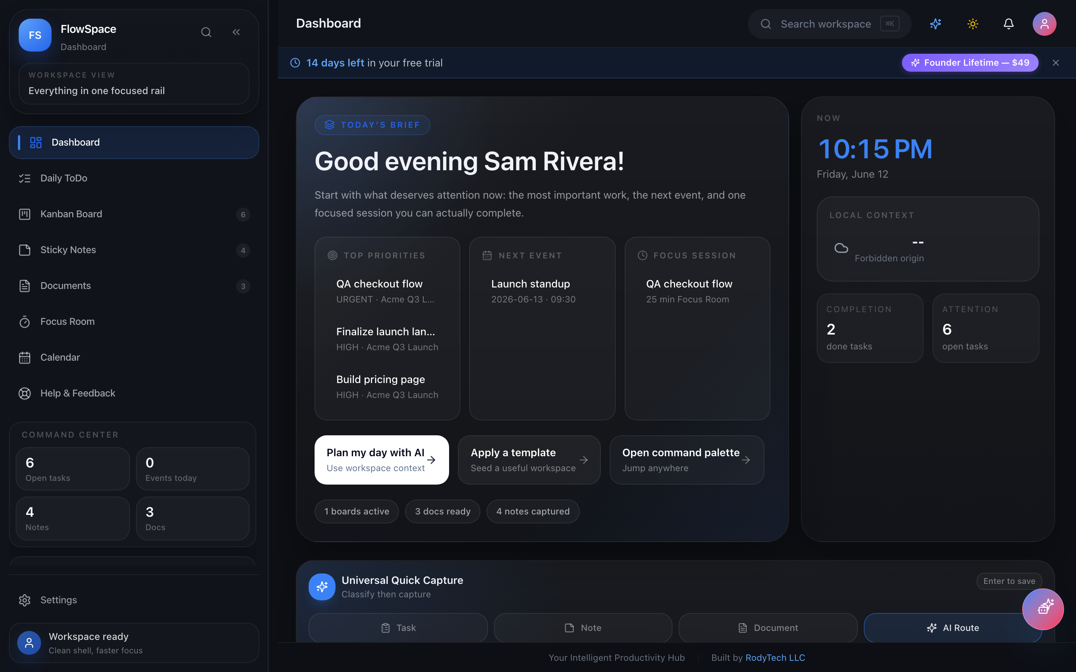Click the Focus Room timer icon
The width and height of the screenshot is (1076, 672).
[x=24, y=322]
